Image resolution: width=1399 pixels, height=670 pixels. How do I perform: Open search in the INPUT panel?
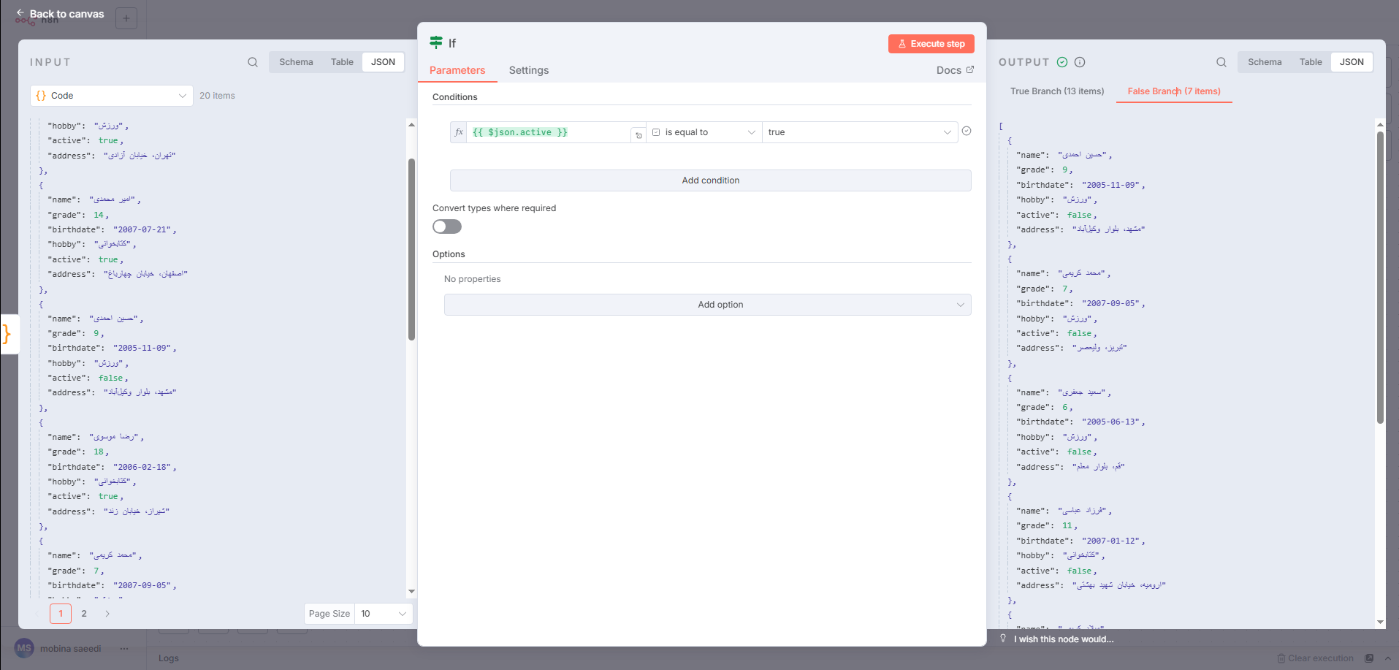253,62
